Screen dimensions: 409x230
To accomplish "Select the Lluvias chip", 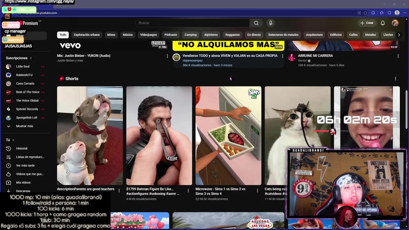I will [x=388, y=35].
